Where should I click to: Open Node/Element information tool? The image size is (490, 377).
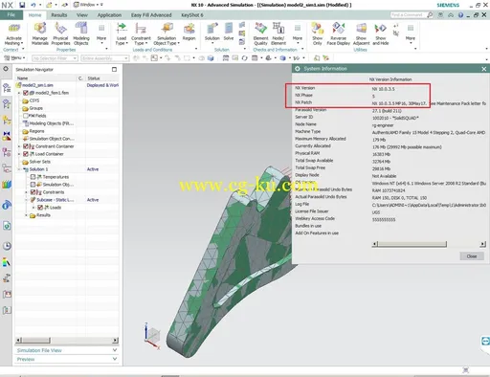click(x=278, y=28)
